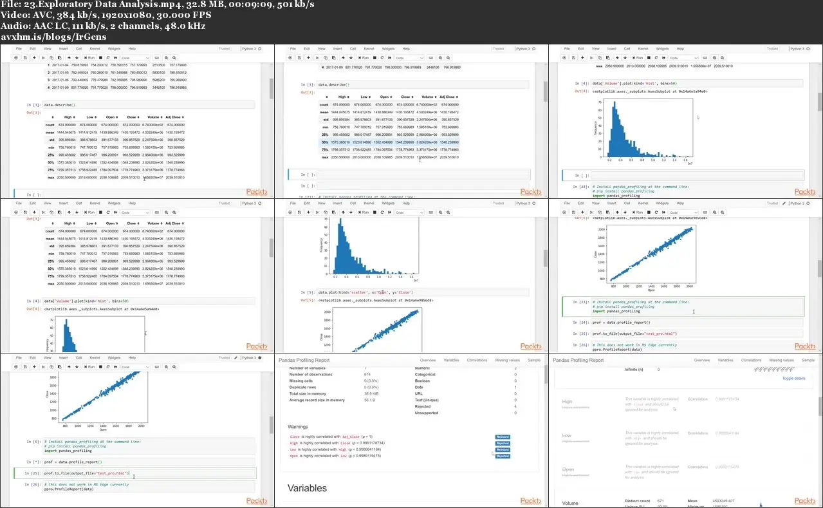Viewport: 823px width, 508px height.
Task: Click the paste icon in the sixth thumbnail toolbar
Action: pos(607,212)
